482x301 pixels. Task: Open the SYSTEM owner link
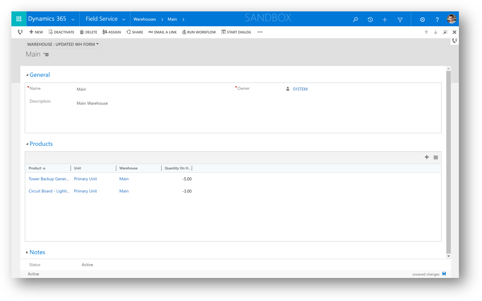point(300,89)
